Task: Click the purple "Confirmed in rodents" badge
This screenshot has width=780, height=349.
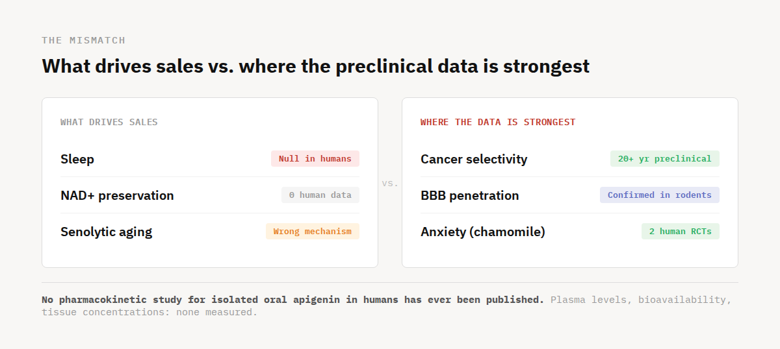Action: click(x=659, y=195)
